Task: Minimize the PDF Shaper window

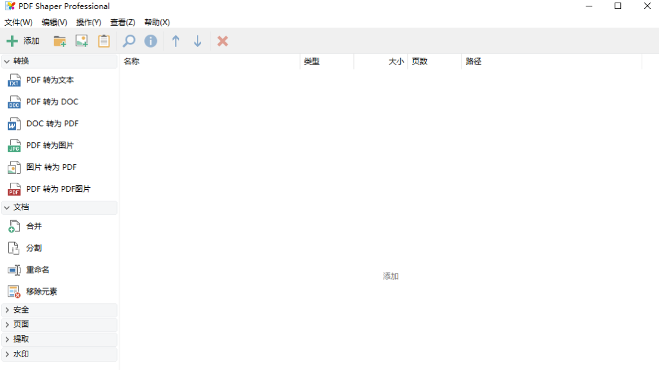Action: click(x=589, y=6)
